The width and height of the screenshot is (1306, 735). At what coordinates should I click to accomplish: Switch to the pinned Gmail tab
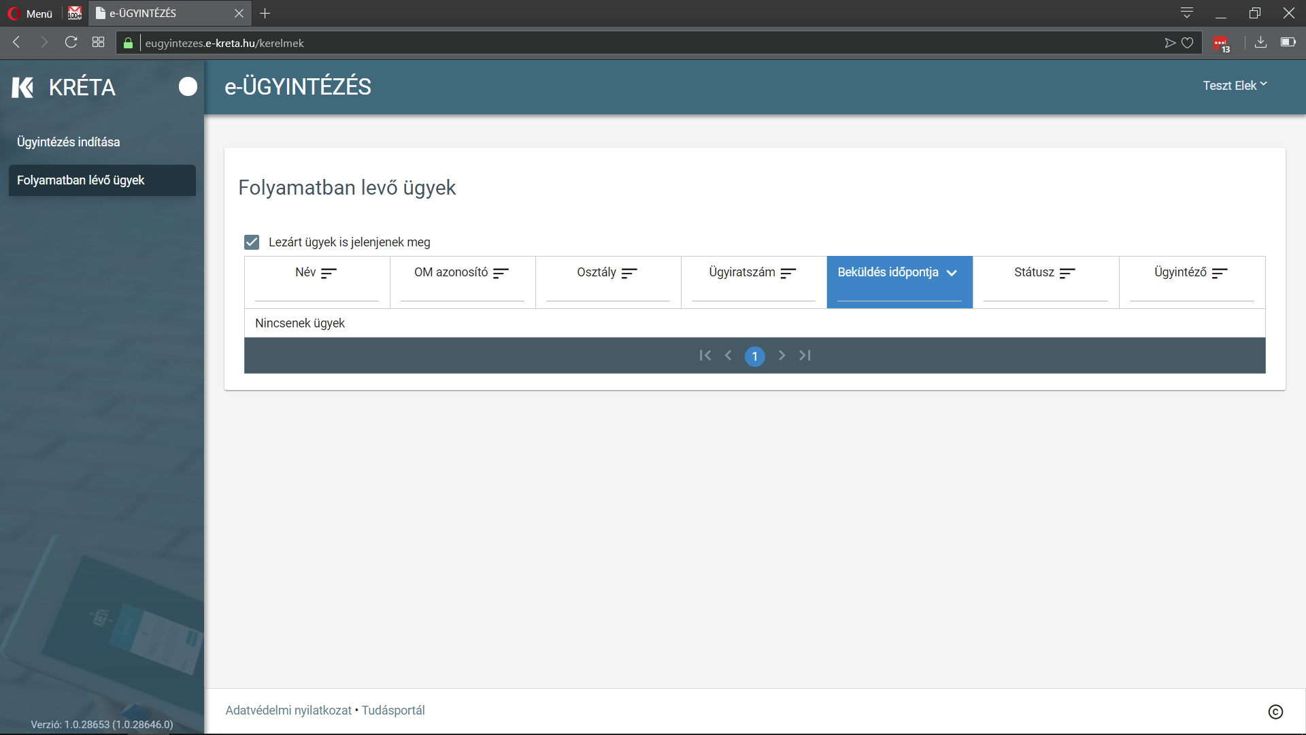pyautogui.click(x=75, y=13)
